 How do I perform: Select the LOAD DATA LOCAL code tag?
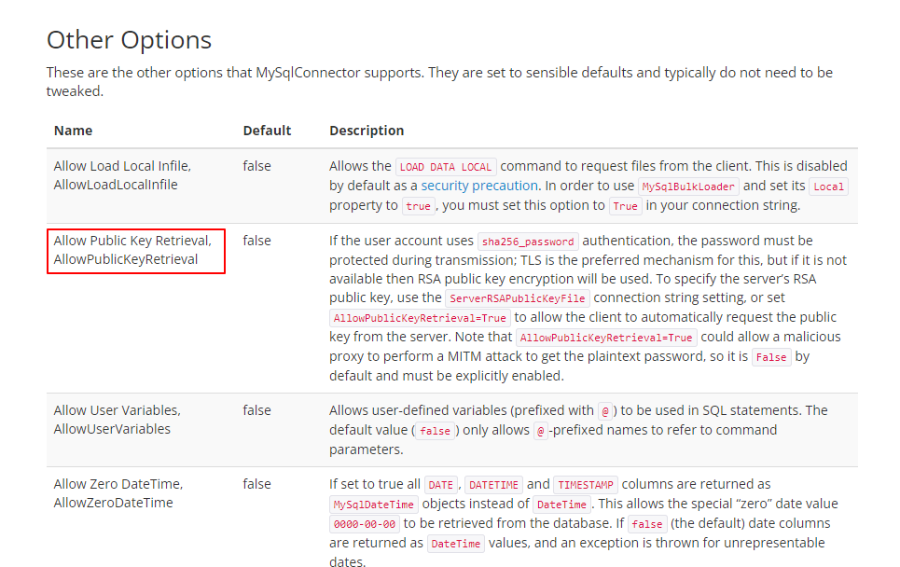(x=446, y=167)
